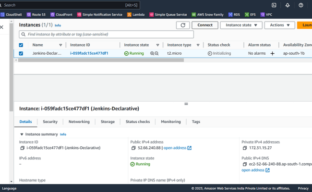
Task: Refresh the instances list
Action: pyautogui.click(x=183, y=25)
